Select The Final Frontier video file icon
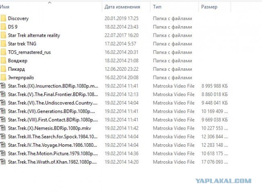This screenshot has height=193, width=262. (x=3, y=94)
